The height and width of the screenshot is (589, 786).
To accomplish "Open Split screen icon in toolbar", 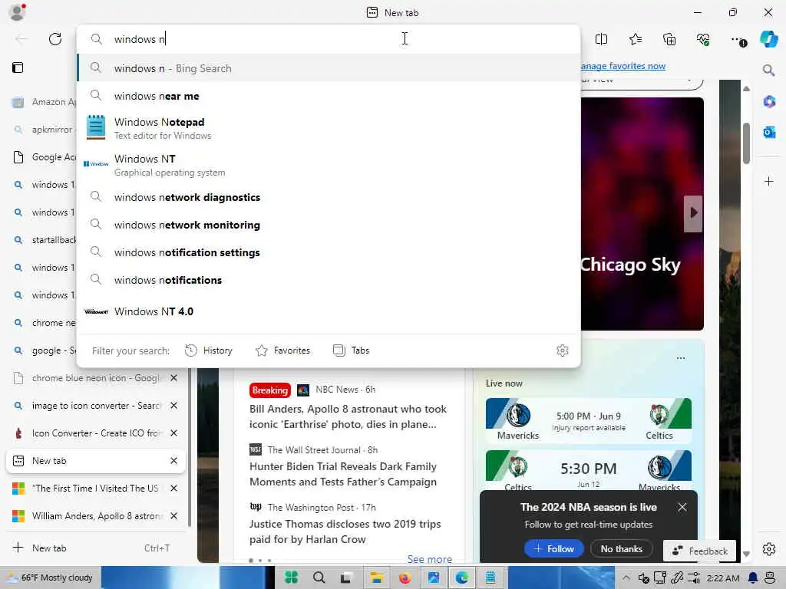I will click(601, 39).
